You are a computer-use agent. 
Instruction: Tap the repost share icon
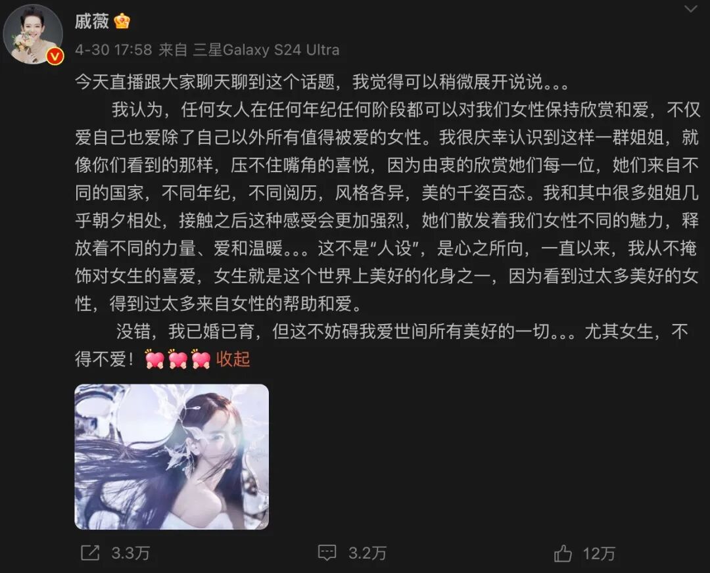click(89, 553)
